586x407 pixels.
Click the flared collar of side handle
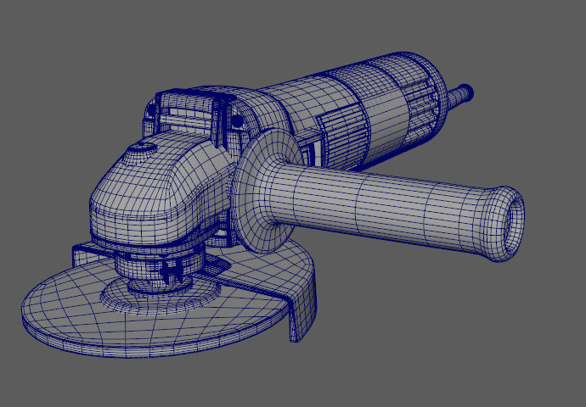(x=265, y=191)
